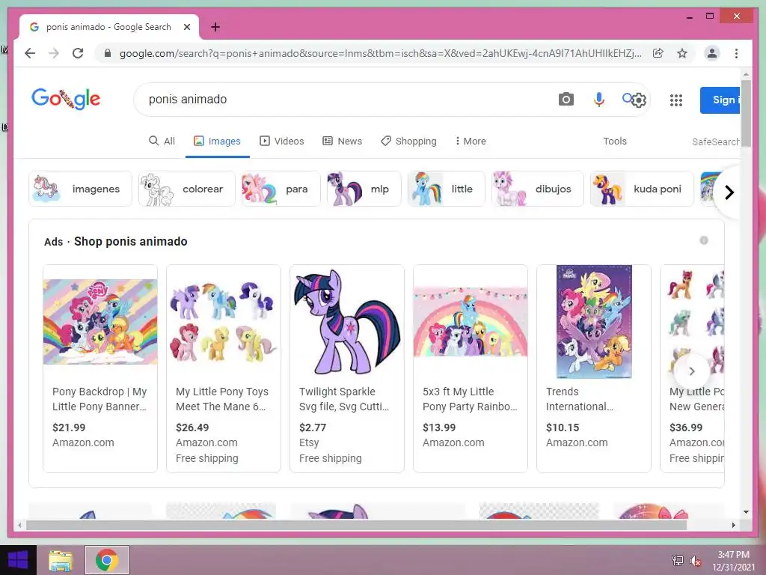Select the colorear suggestion chip

pos(186,189)
